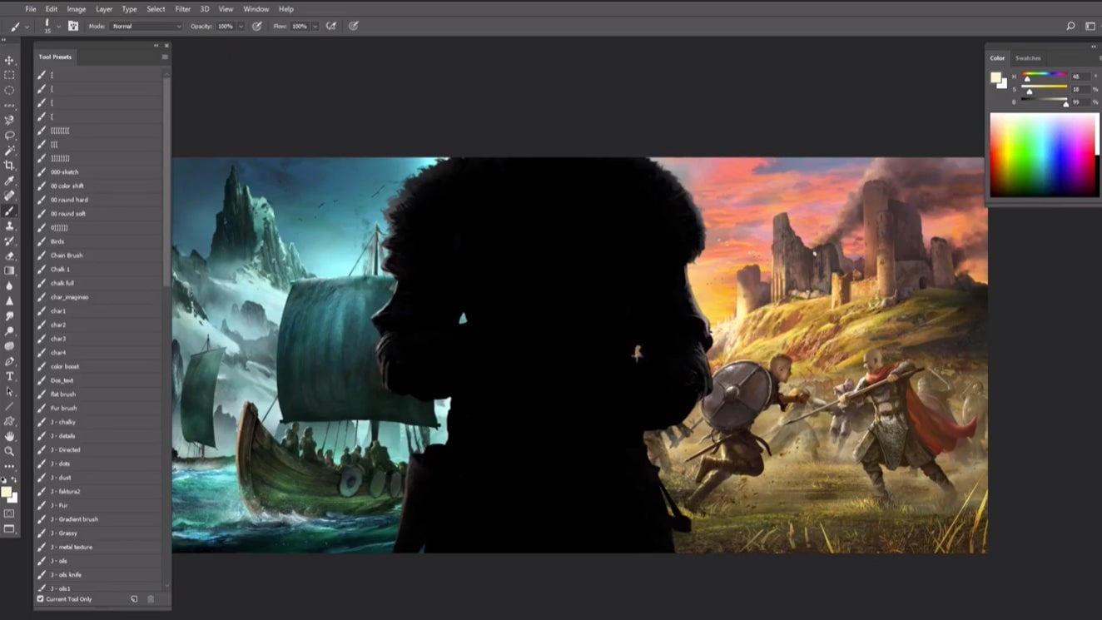This screenshot has height=620, width=1102.
Task: Open the brush preset picker arrow
Action: 58,26
